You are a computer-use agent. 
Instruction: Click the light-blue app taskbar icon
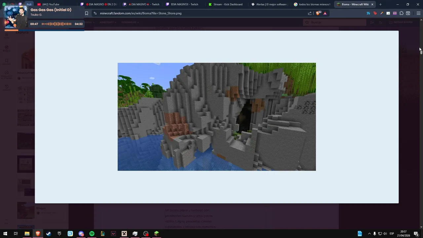click(70, 234)
